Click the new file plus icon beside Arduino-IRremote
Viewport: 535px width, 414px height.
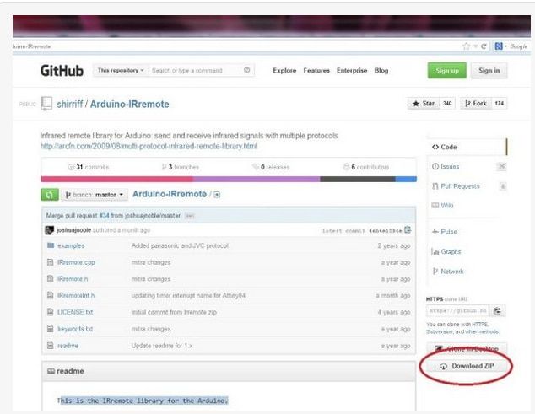217,195
